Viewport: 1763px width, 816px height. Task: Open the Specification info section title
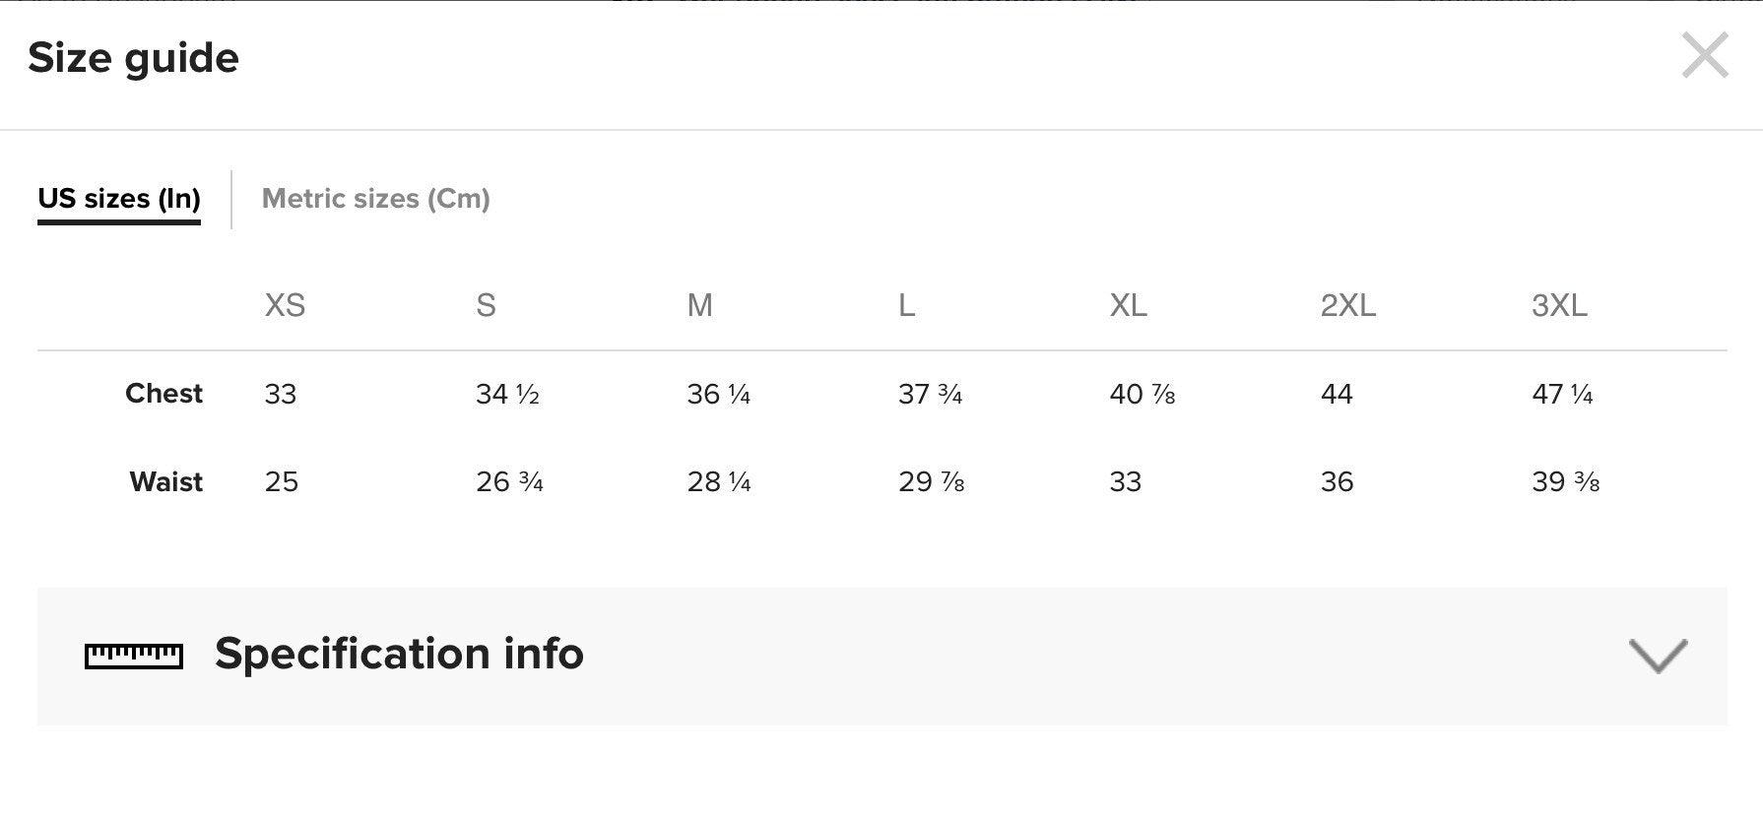point(399,654)
